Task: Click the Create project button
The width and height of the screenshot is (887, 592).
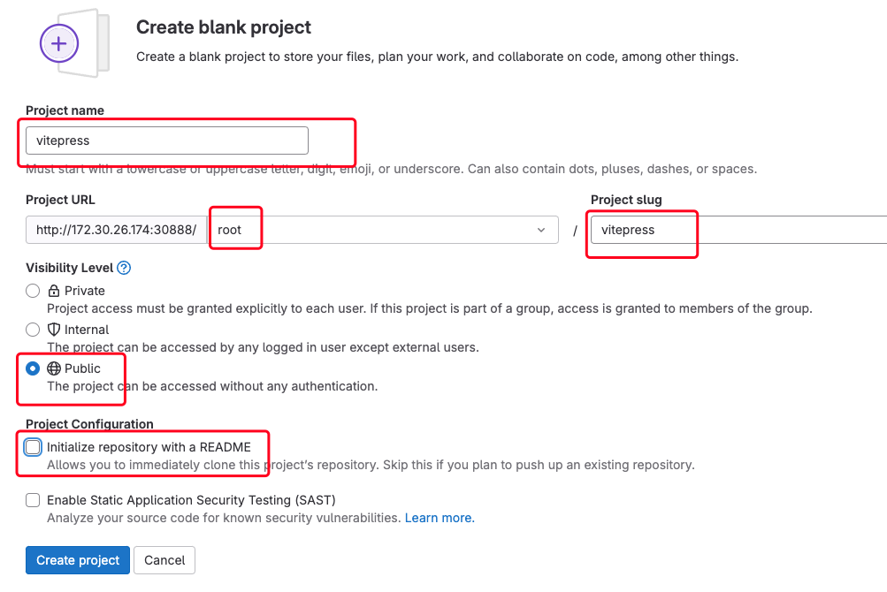Action: click(78, 560)
